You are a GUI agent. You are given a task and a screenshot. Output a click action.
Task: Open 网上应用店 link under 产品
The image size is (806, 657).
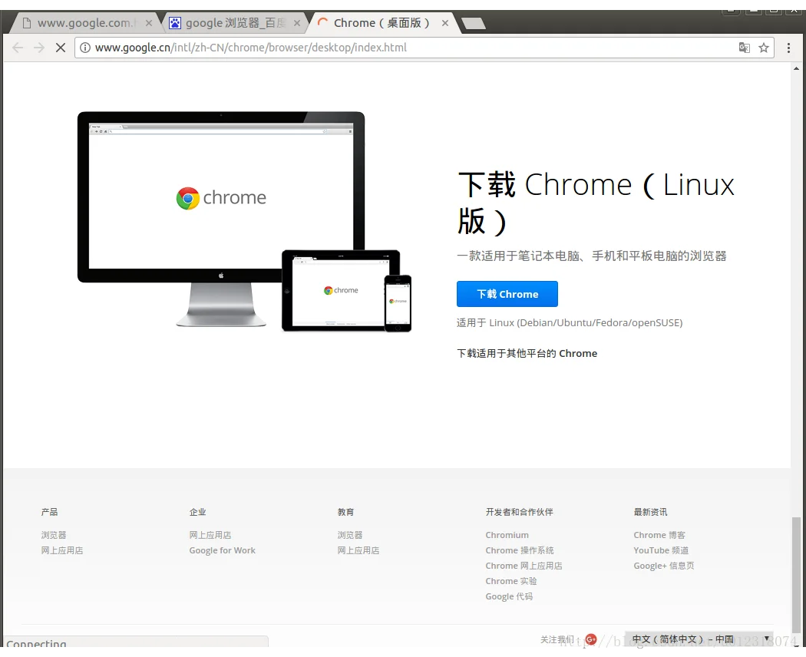click(x=61, y=550)
